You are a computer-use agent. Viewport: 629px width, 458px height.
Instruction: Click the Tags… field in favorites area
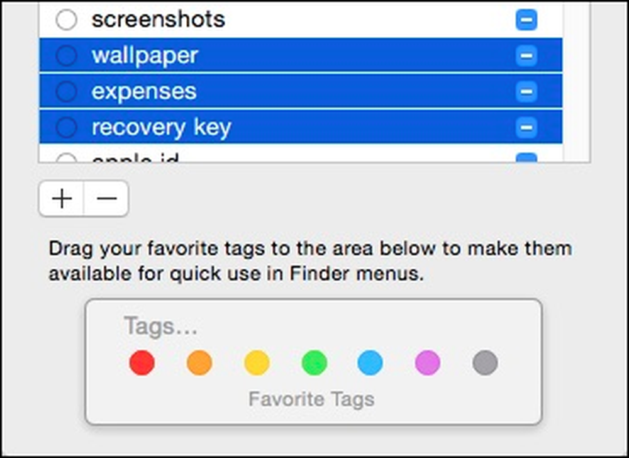(160, 326)
